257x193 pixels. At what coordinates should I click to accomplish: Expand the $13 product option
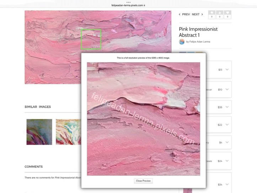tap(227, 69)
